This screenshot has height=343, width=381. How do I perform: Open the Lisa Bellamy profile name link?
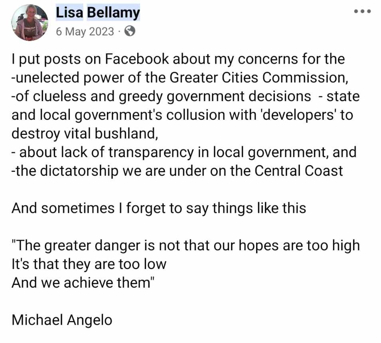[x=98, y=13]
